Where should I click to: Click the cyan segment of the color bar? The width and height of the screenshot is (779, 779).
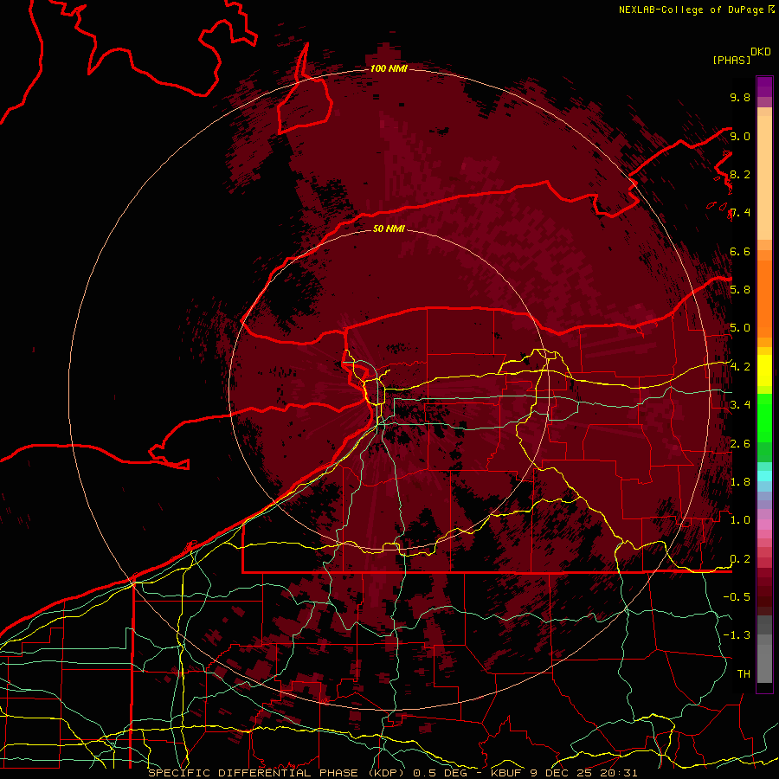click(x=764, y=476)
